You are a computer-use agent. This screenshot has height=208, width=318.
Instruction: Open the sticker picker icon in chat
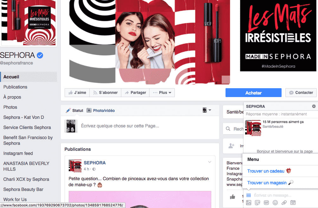[258, 203]
